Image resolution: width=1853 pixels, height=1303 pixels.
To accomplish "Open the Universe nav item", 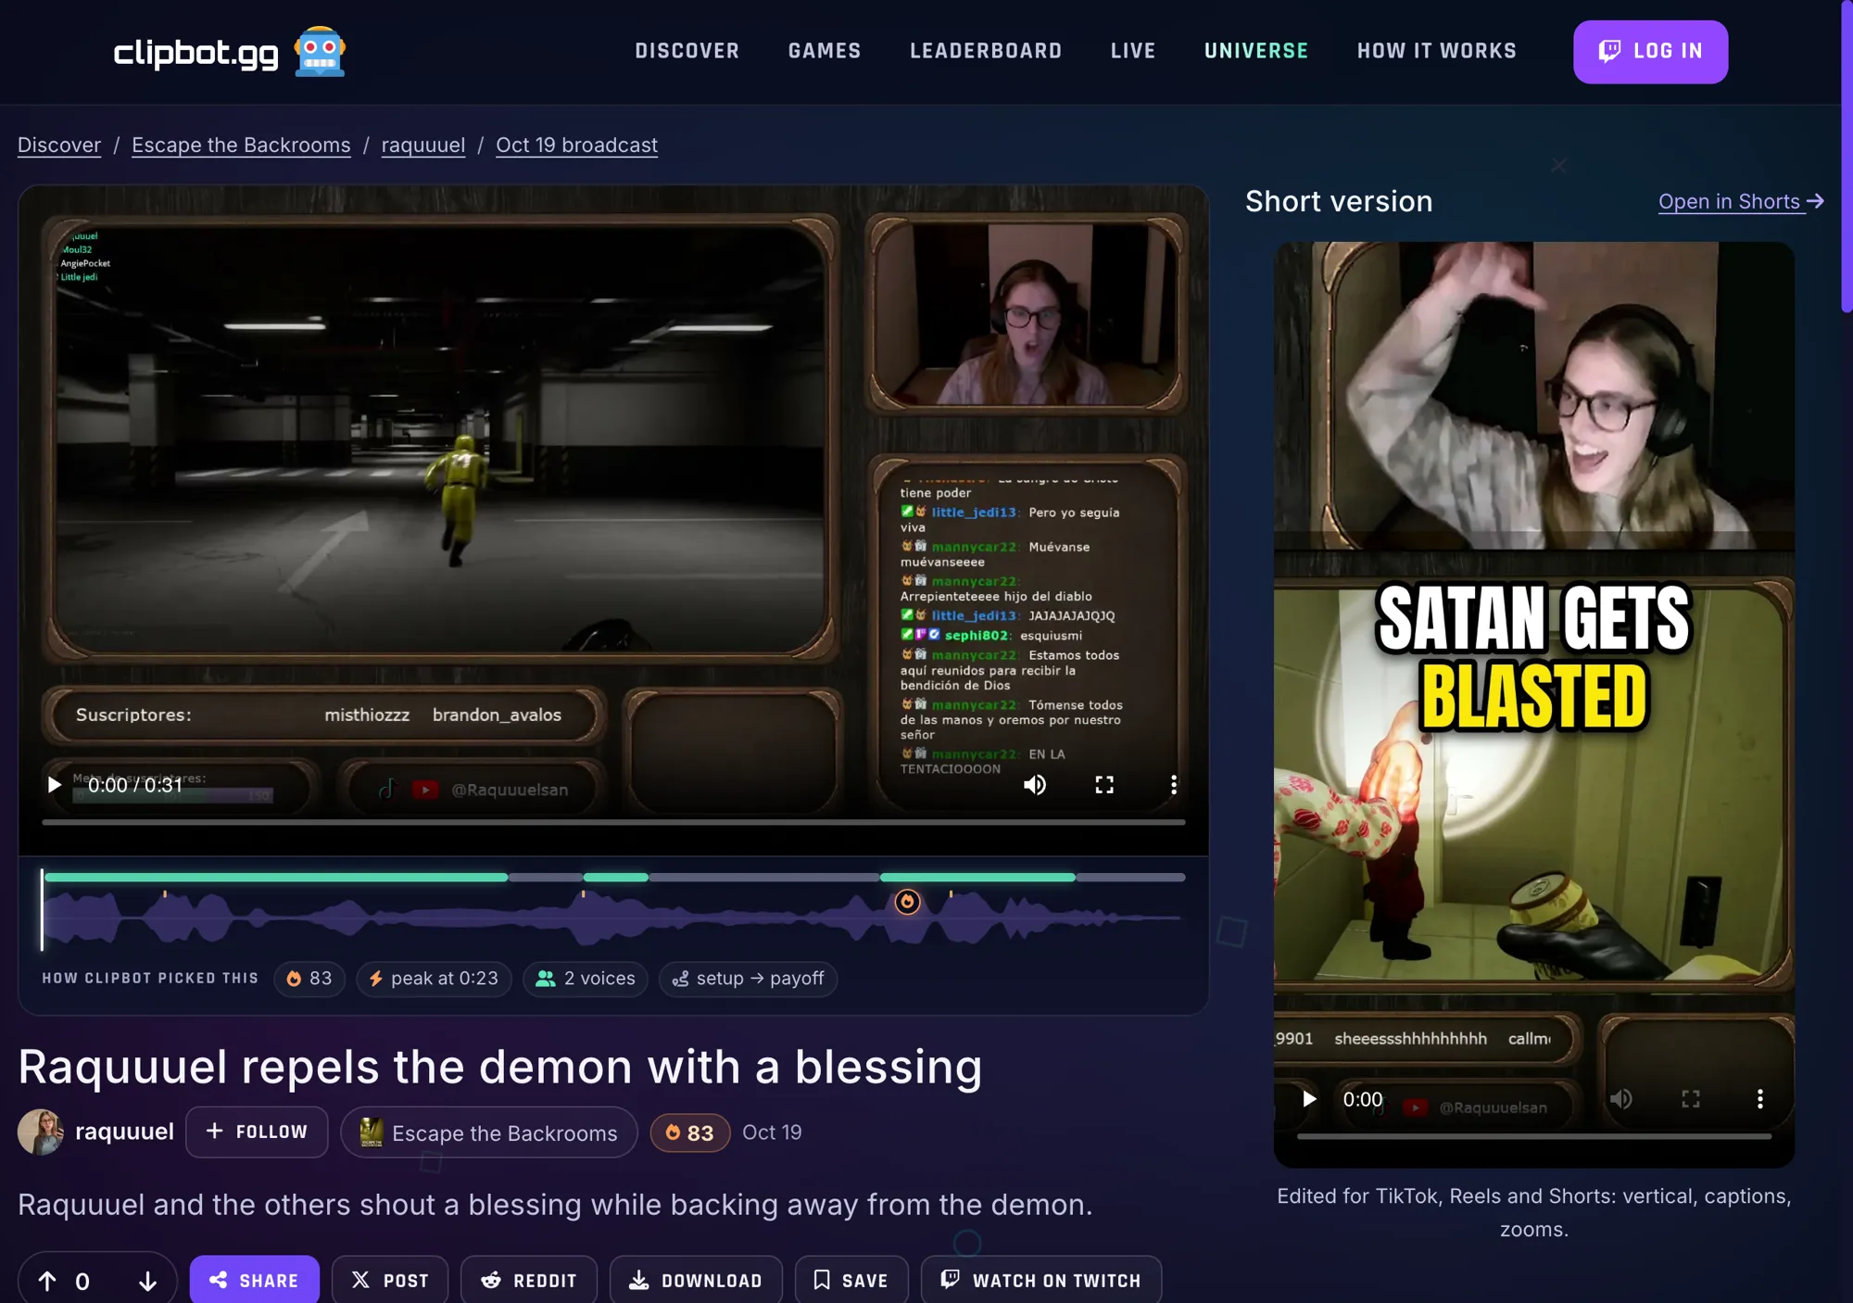I will point(1256,51).
